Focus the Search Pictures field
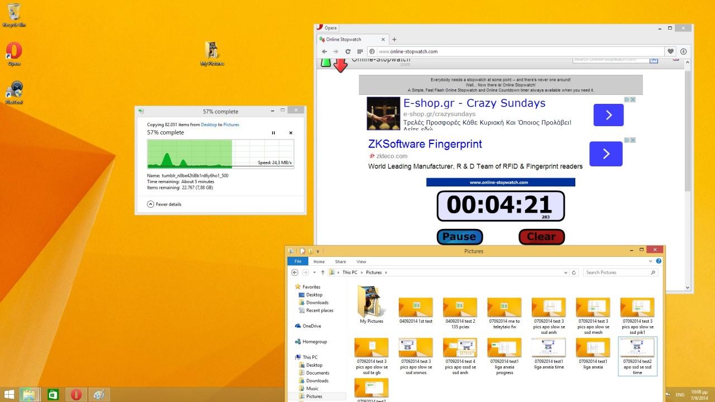 point(620,272)
